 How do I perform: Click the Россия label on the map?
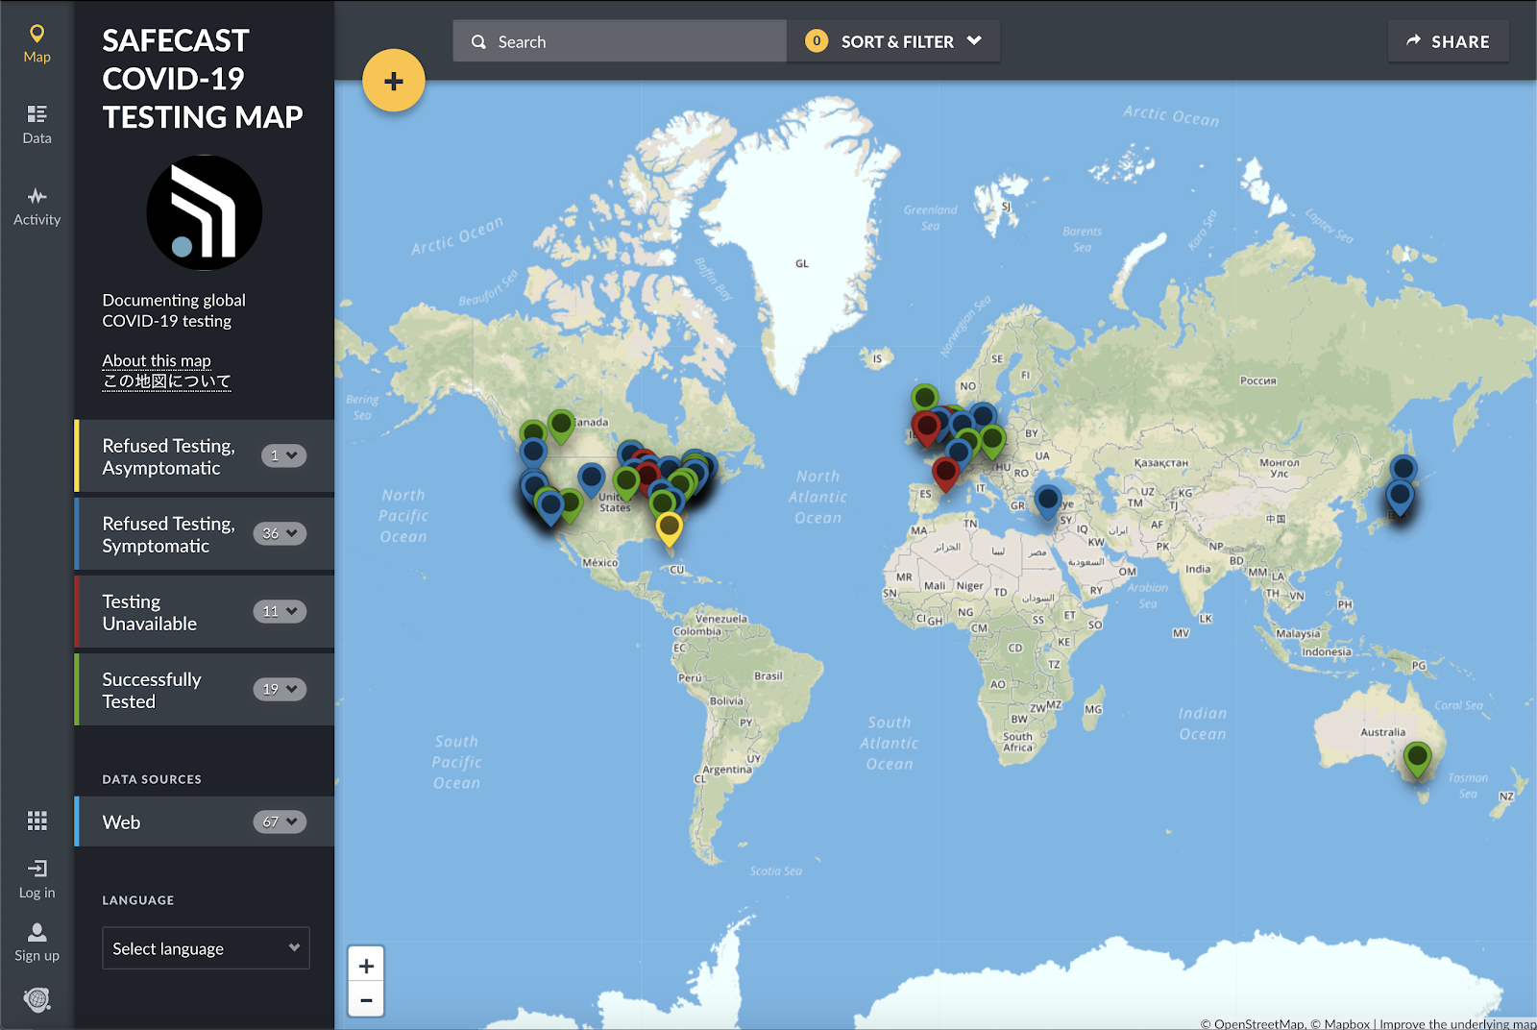pos(1258,380)
